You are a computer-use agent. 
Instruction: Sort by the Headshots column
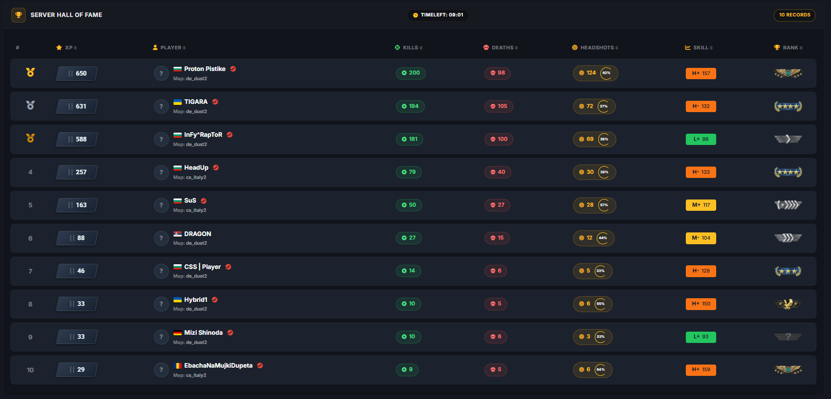click(595, 48)
